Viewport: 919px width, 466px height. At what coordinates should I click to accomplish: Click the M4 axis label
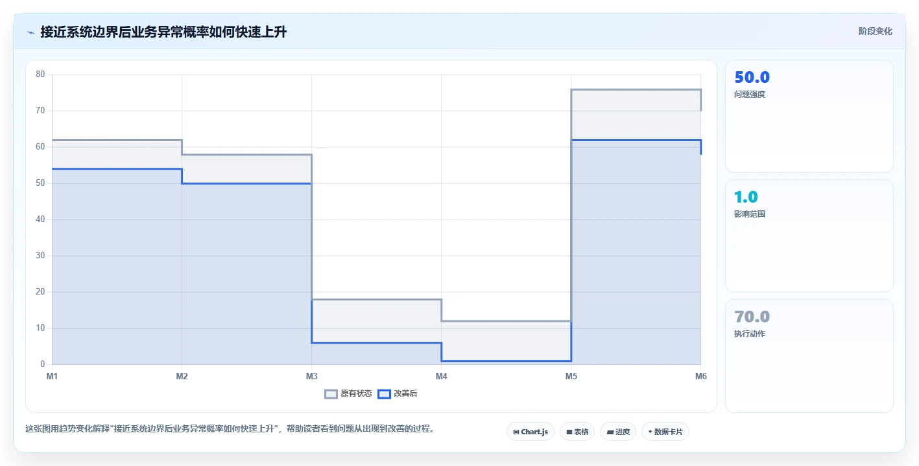(x=441, y=376)
